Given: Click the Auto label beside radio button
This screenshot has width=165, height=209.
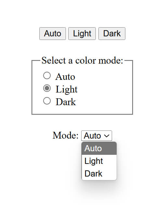Looking at the screenshot, I should [65, 77].
